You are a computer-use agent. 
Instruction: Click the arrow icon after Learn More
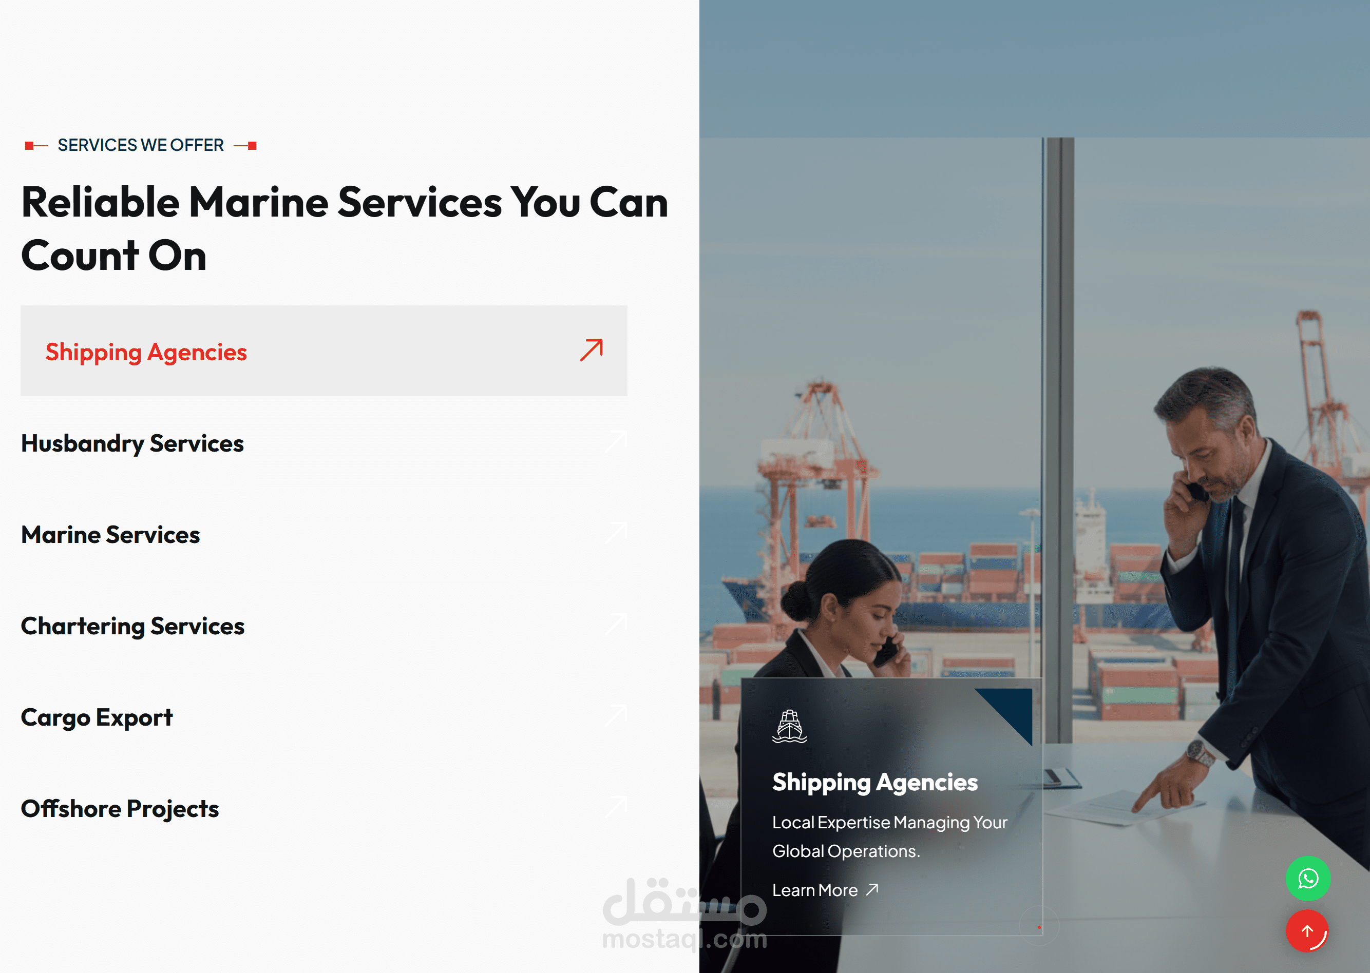[873, 889]
